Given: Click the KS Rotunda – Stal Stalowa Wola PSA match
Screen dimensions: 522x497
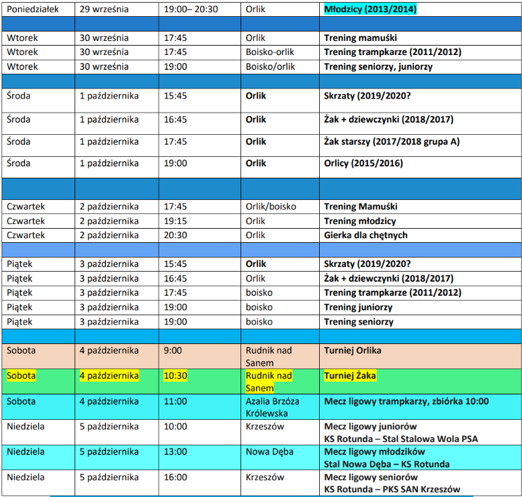Looking at the screenshot, I should (401, 439).
